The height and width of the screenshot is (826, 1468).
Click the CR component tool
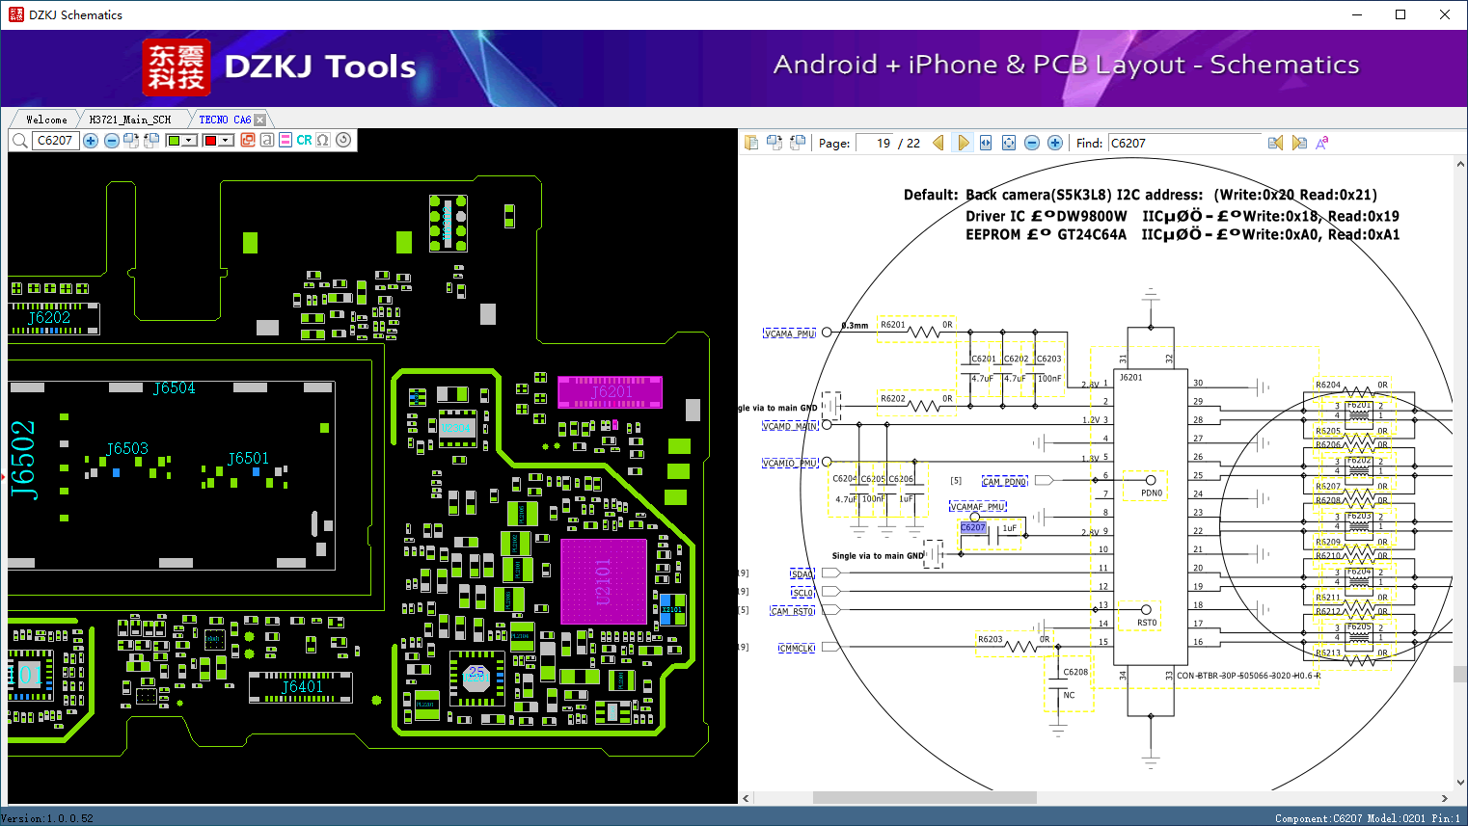tap(303, 141)
